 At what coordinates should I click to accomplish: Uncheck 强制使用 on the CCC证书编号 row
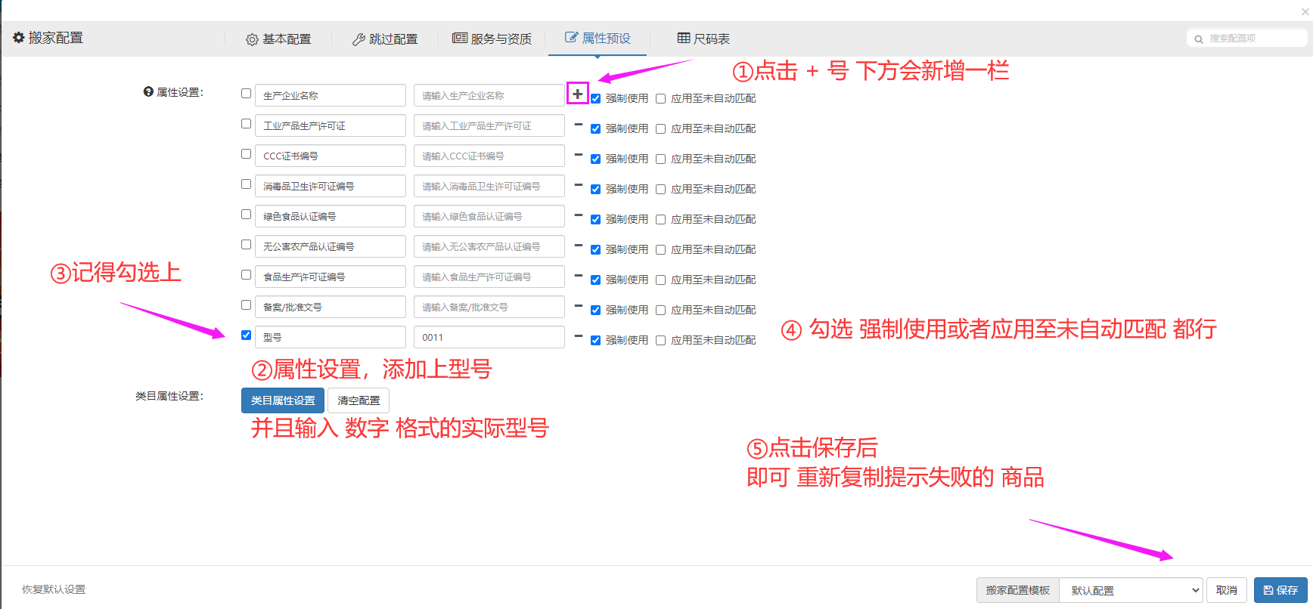click(x=595, y=159)
